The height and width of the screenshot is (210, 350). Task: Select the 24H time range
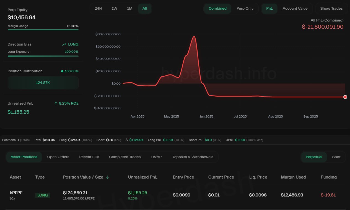click(98, 9)
